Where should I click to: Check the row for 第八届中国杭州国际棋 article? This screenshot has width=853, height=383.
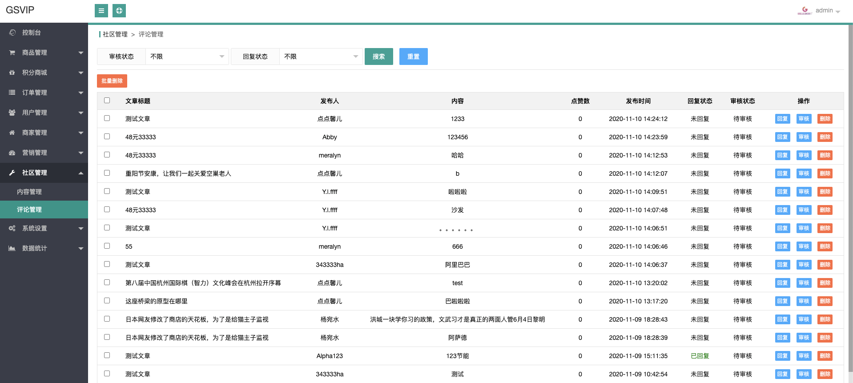click(x=107, y=282)
